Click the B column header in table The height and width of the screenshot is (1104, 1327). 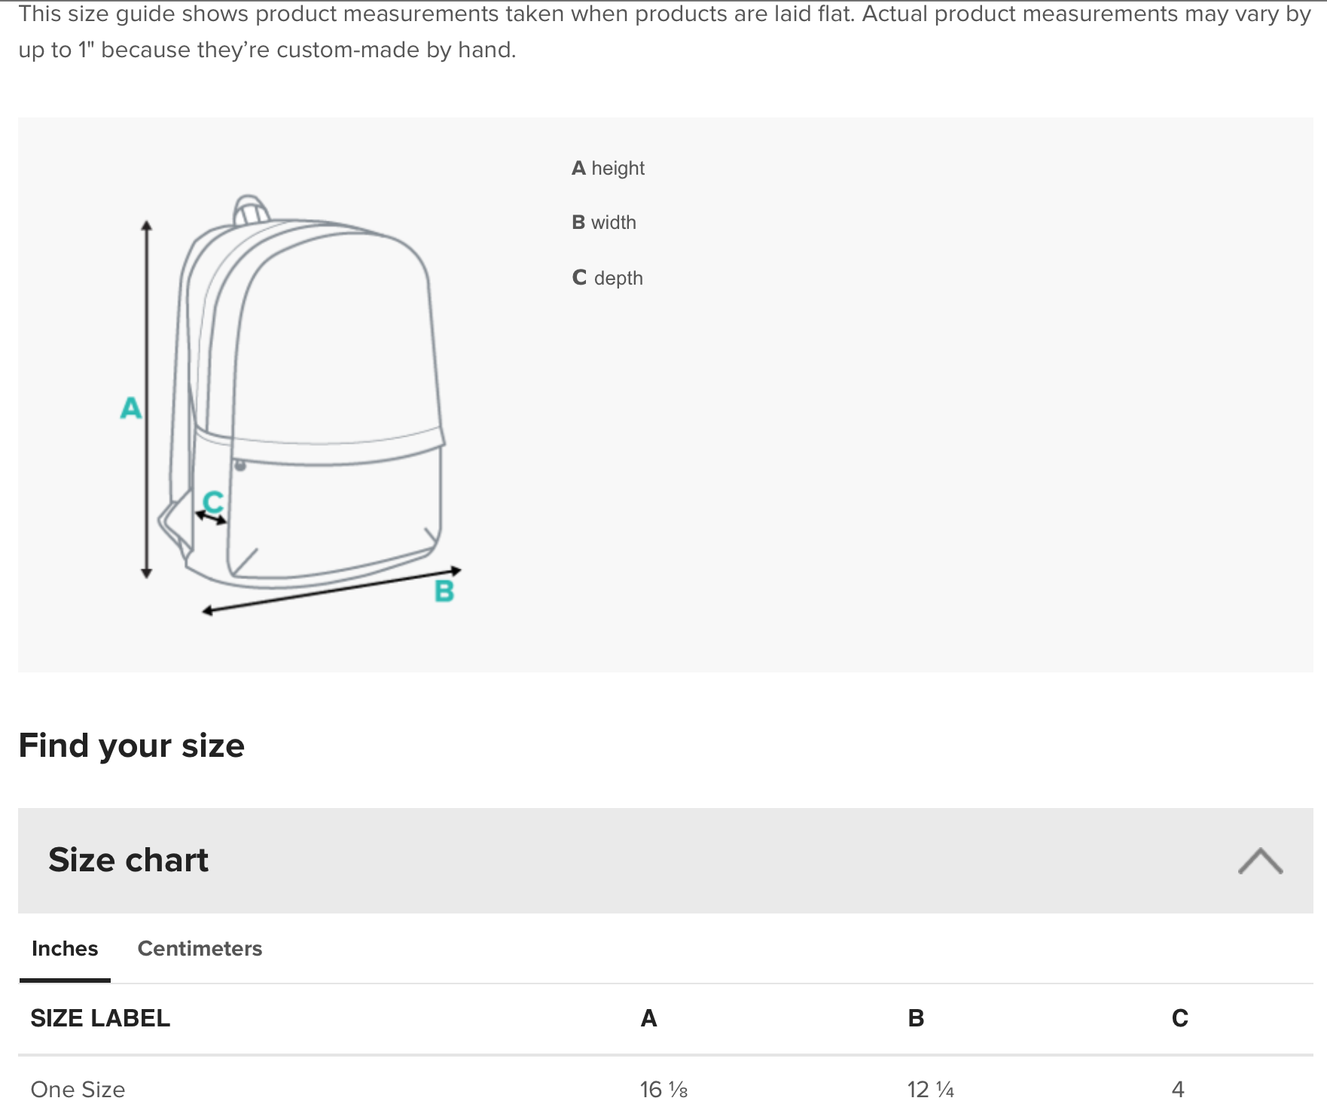click(916, 1018)
